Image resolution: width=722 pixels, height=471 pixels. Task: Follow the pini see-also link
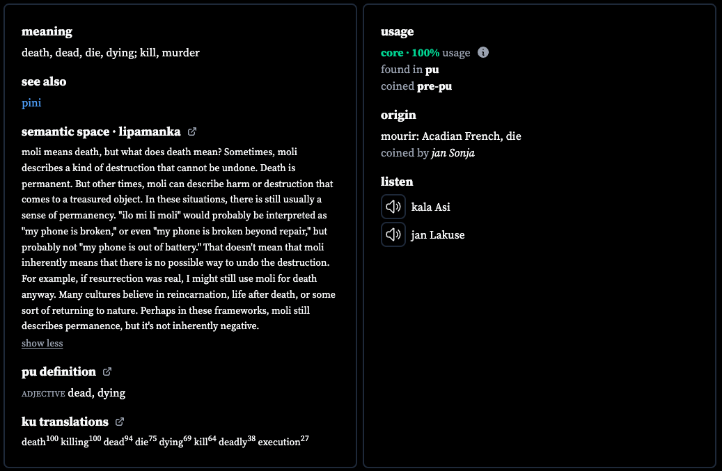[x=31, y=102]
